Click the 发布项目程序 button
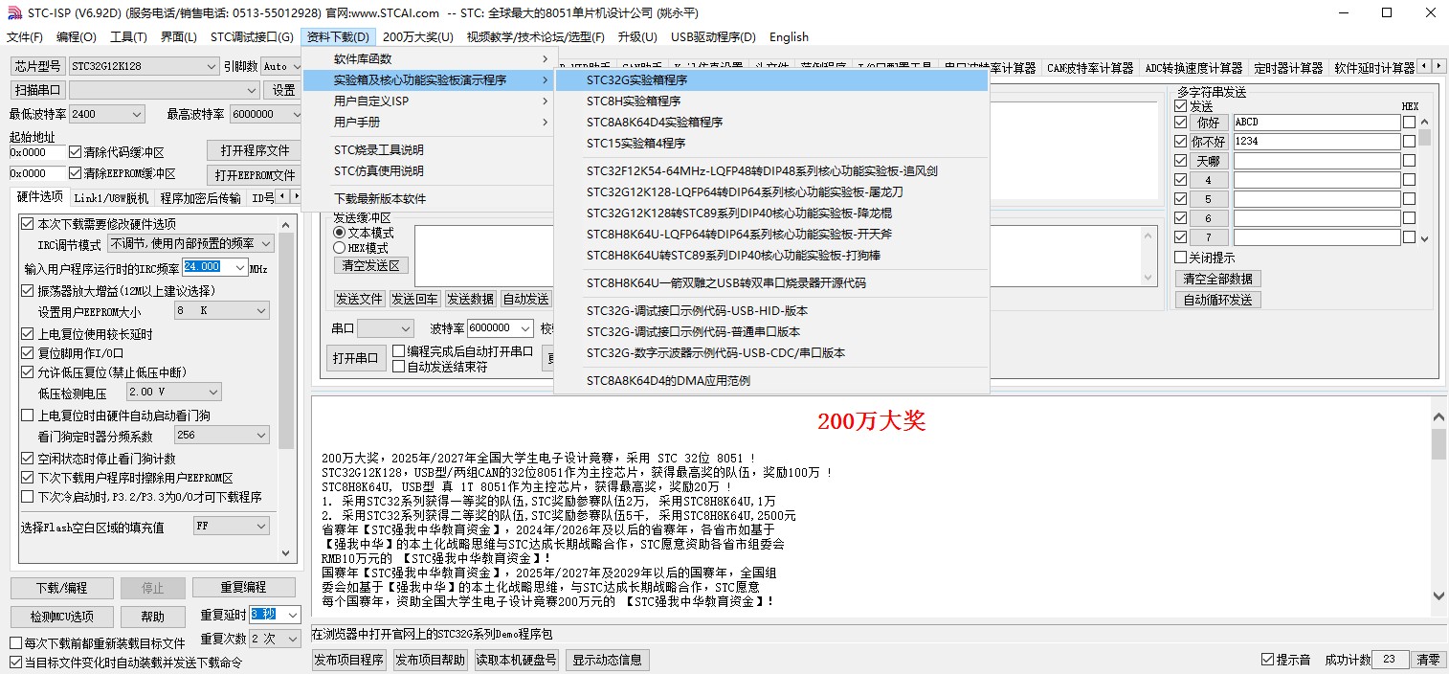This screenshot has width=1449, height=674. click(349, 660)
